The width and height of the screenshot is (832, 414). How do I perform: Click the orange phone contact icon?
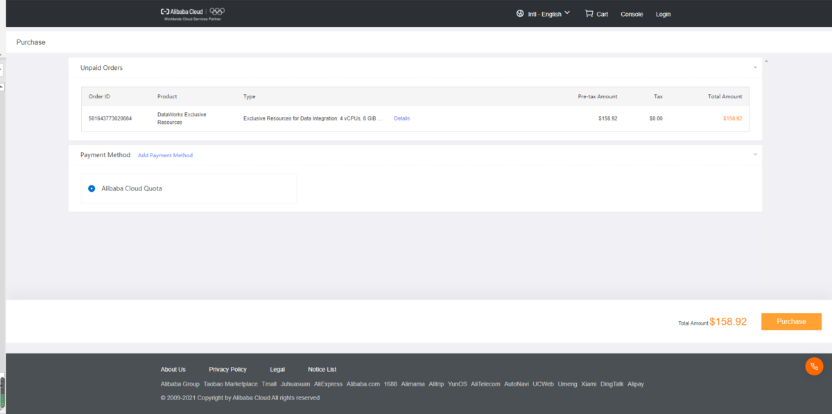[x=814, y=366]
